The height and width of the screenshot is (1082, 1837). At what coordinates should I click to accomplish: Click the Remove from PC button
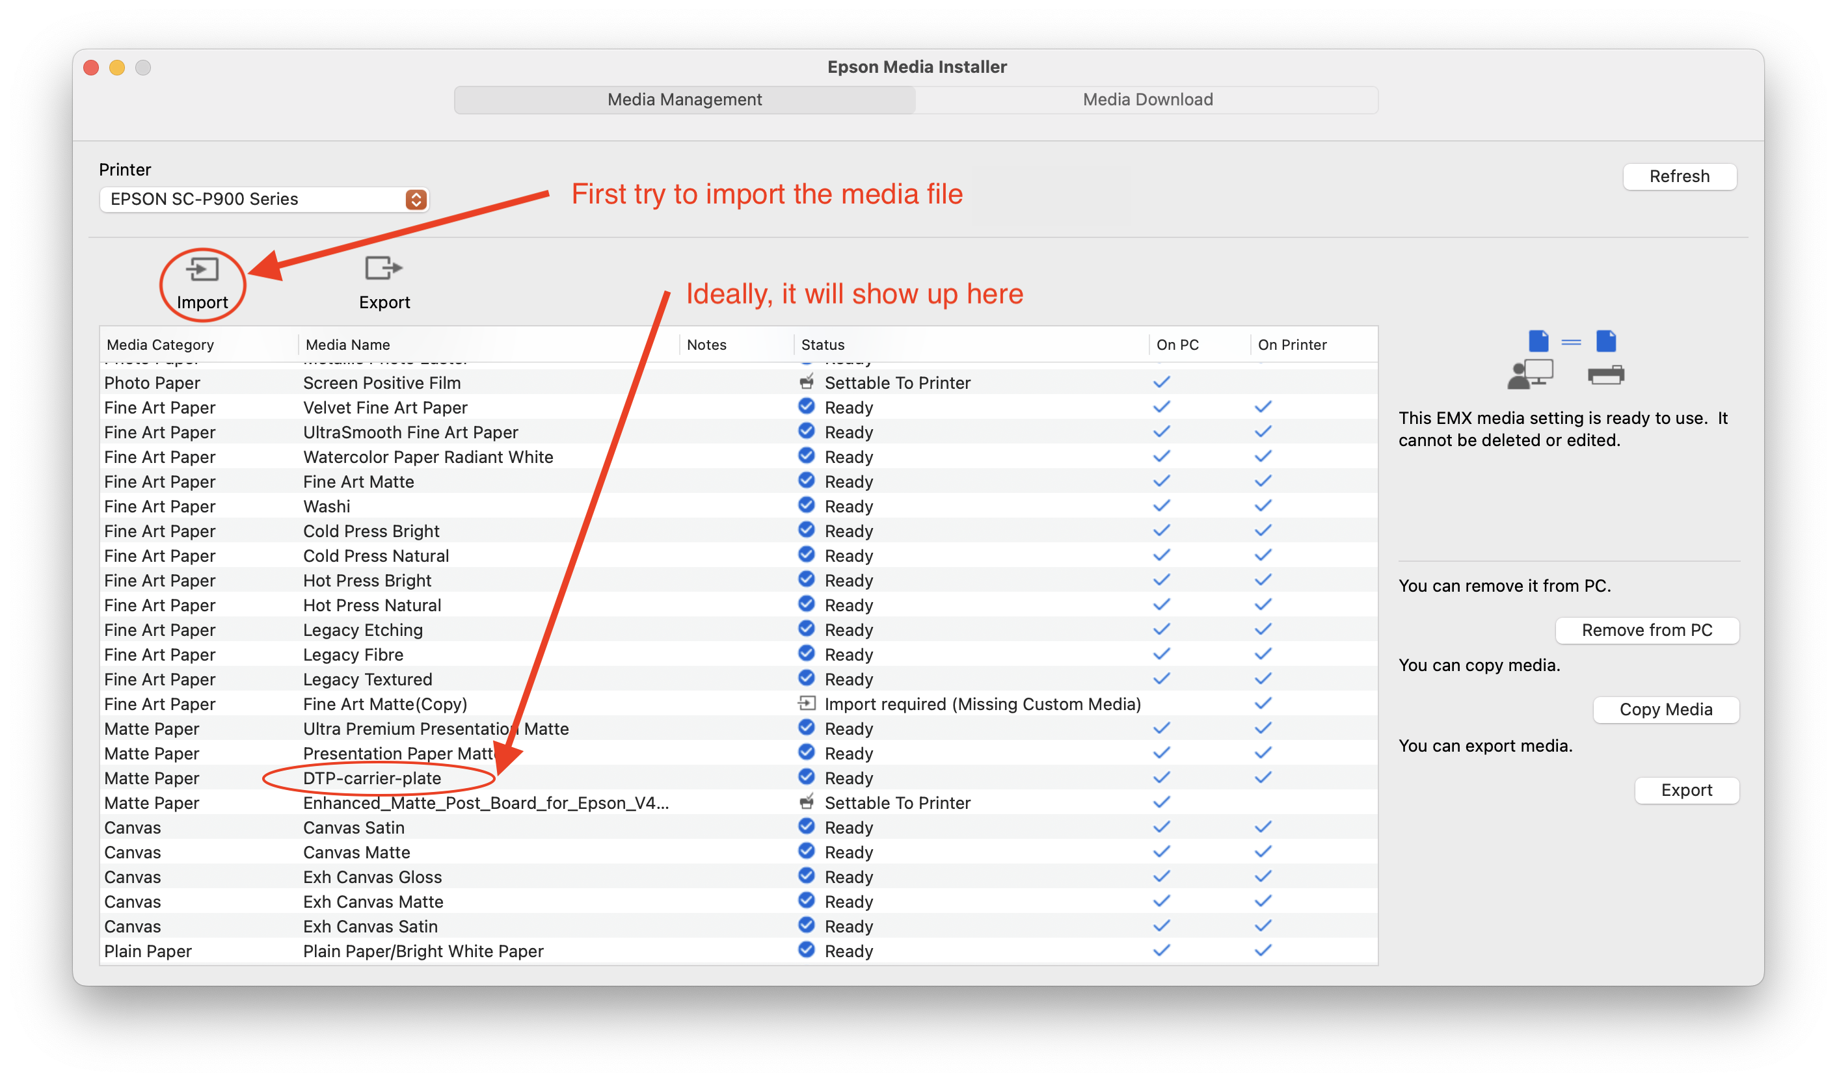pos(1646,630)
